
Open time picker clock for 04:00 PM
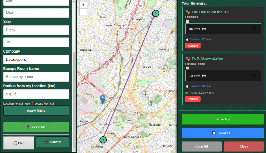[x=254, y=29]
